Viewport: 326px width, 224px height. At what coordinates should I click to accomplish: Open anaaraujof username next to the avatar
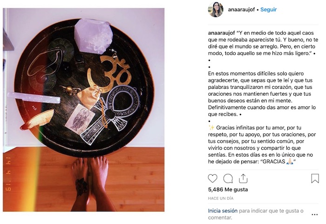coord(241,10)
